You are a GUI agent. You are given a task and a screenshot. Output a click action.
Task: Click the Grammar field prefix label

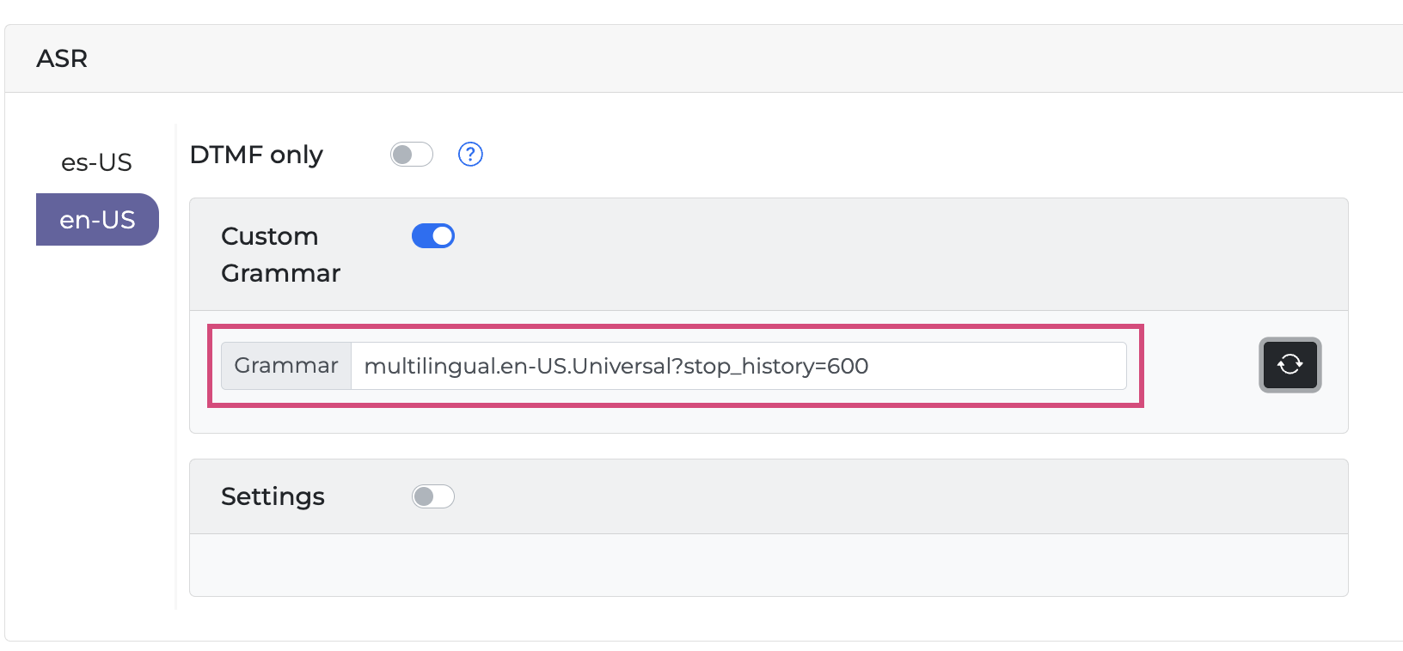[x=286, y=366]
